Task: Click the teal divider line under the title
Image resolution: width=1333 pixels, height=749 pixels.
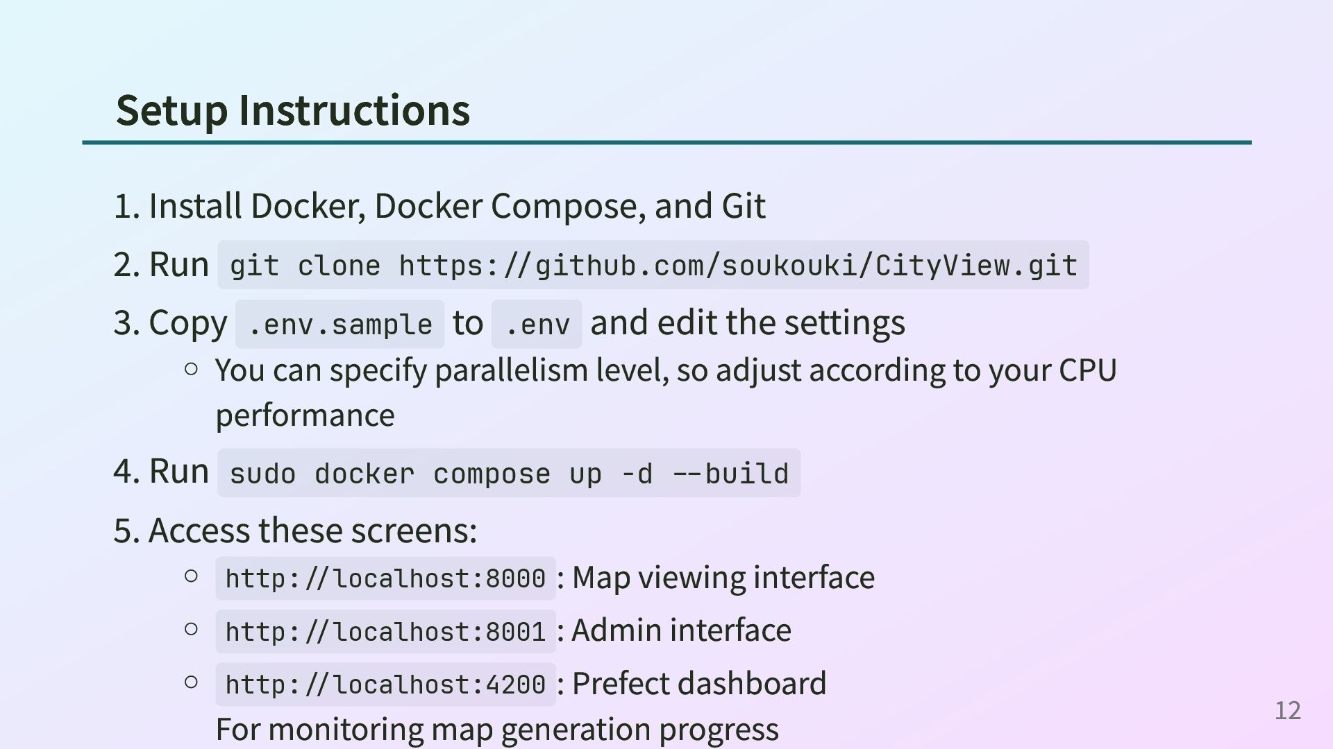Action: click(x=666, y=143)
